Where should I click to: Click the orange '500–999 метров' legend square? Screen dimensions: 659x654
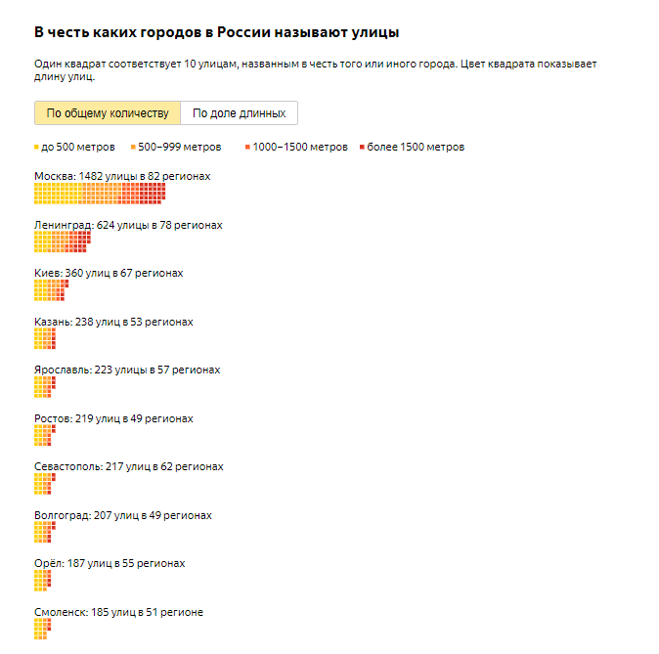coord(134,148)
